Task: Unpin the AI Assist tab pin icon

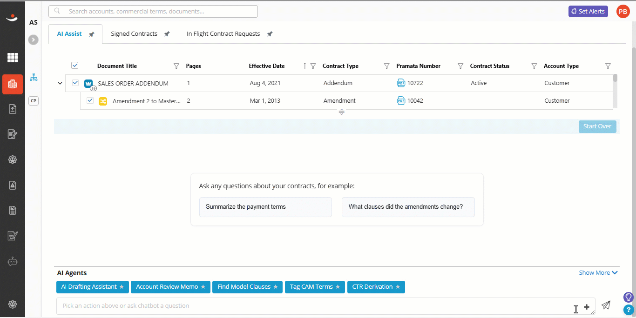Action: 92,34
